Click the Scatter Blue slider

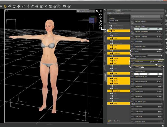(x=147, y=109)
